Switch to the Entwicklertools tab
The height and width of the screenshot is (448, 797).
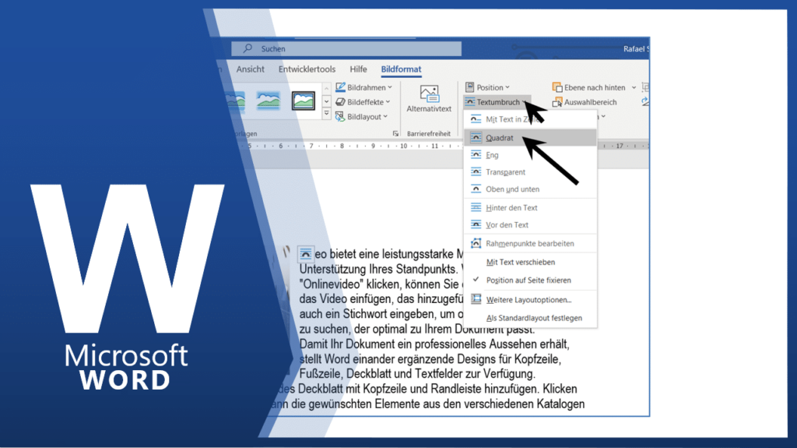coord(307,69)
